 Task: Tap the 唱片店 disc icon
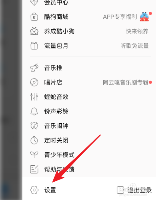click(34, 82)
